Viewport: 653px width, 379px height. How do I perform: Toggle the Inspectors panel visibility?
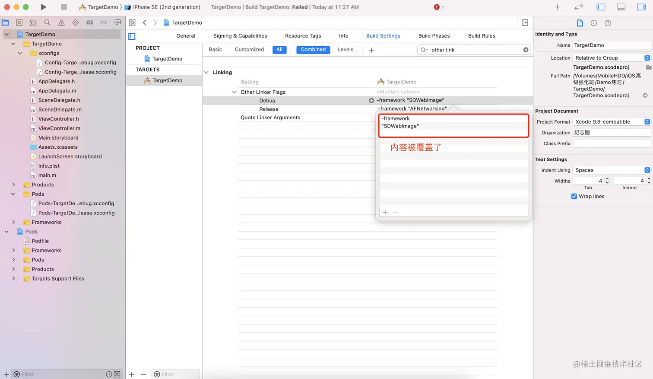click(641, 7)
